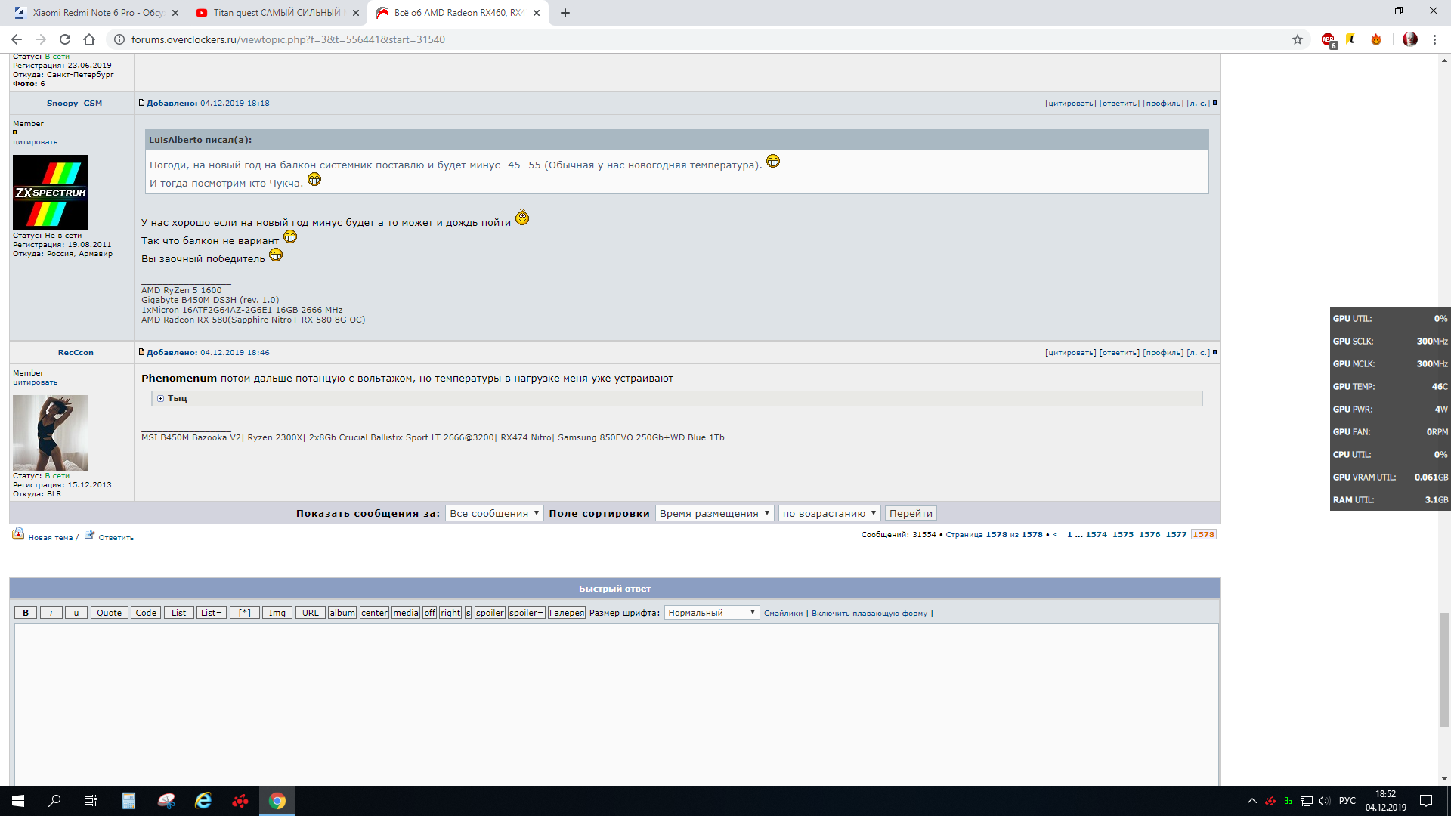Open Windows taskbar search icon
1451x816 pixels.
click(54, 801)
